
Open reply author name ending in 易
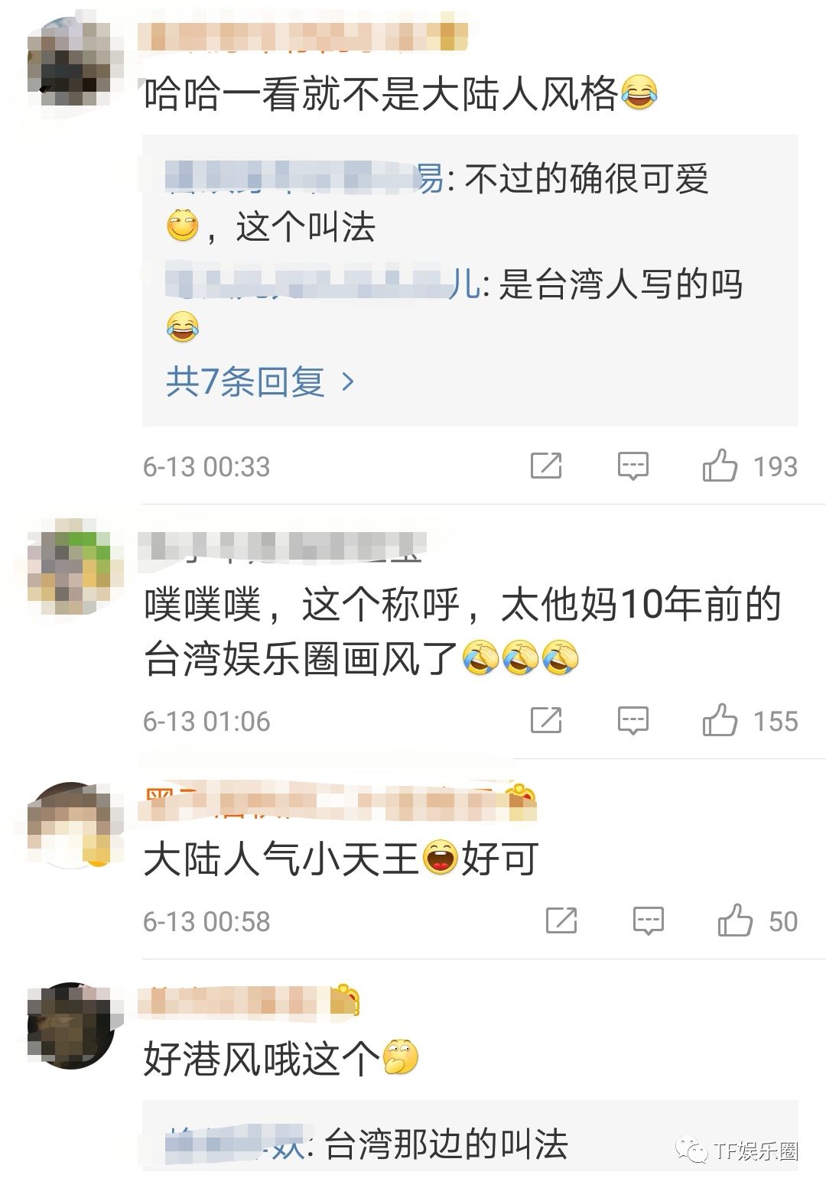click(x=304, y=178)
